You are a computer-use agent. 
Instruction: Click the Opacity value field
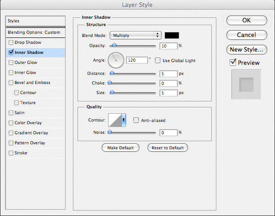click(169, 46)
